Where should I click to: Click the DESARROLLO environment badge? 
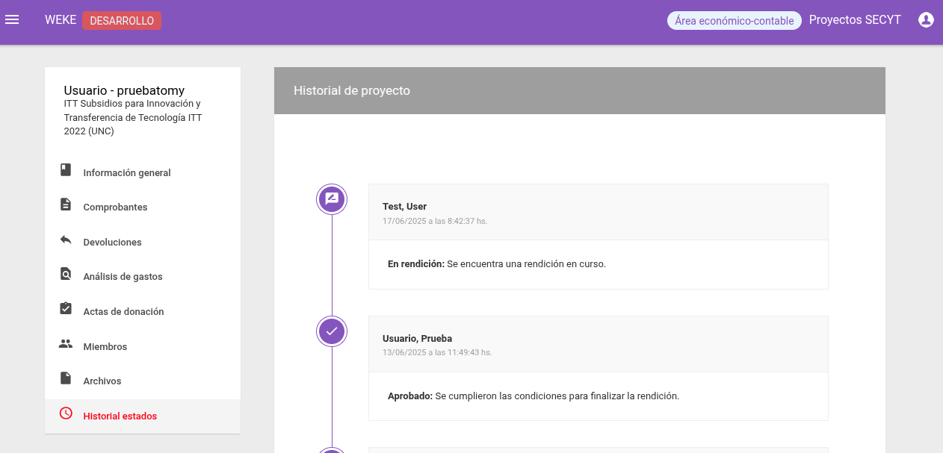click(122, 21)
